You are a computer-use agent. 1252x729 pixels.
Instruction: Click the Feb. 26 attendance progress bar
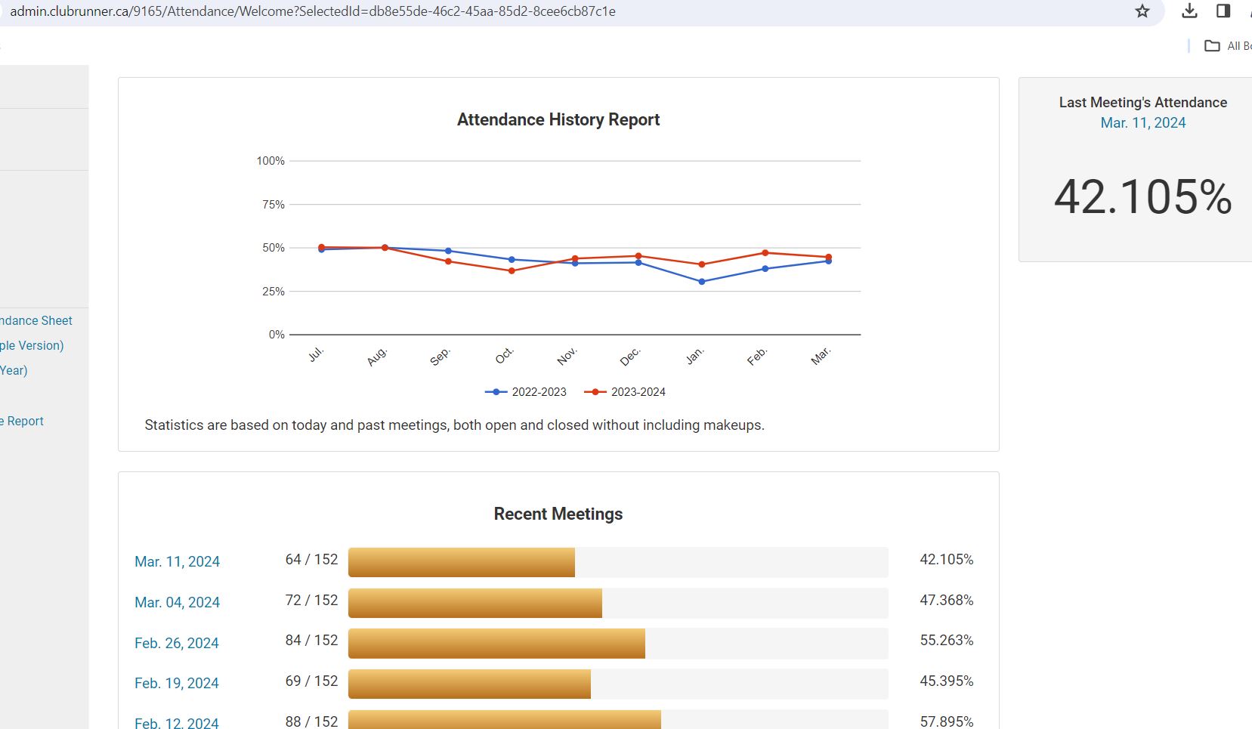tap(618, 644)
